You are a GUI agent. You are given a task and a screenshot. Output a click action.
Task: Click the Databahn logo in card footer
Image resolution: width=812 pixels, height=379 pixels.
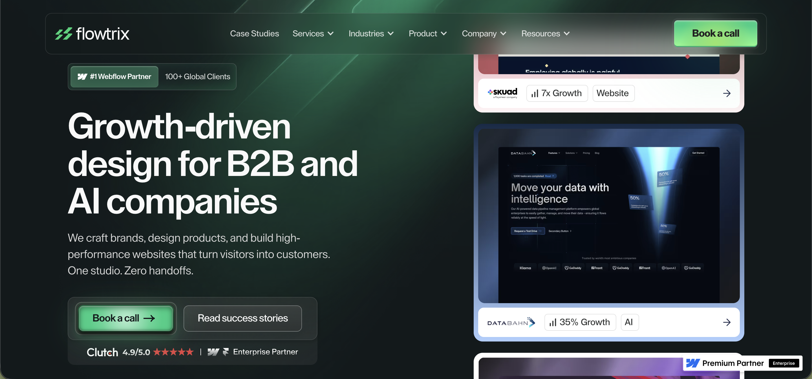[511, 322]
